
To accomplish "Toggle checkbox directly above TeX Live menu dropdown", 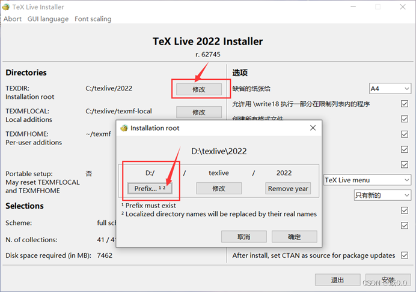I will coord(405,165).
